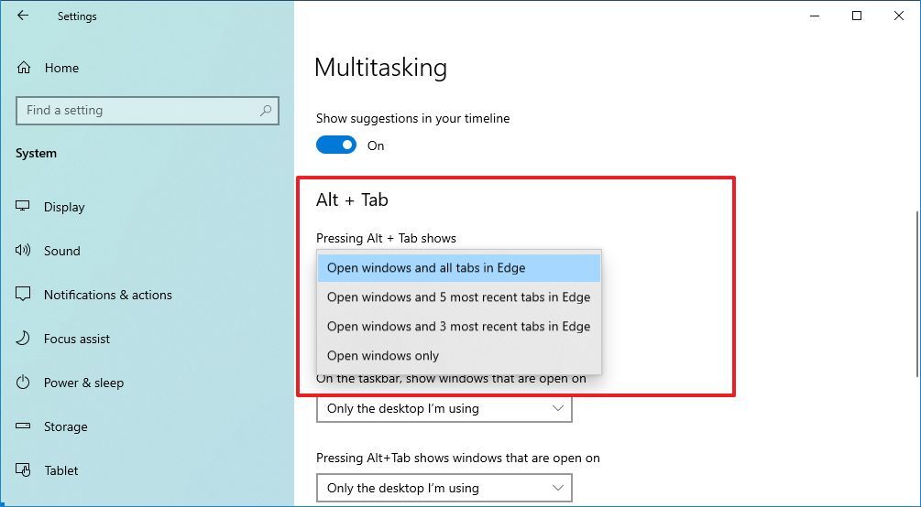
Task: Choose Open windows and 5 most recent tabs
Action: [x=458, y=297]
